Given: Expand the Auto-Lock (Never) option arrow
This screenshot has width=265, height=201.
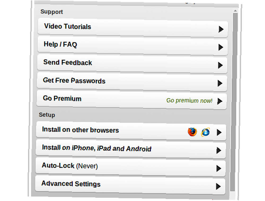Looking at the screenshot, I should [219, 168].
